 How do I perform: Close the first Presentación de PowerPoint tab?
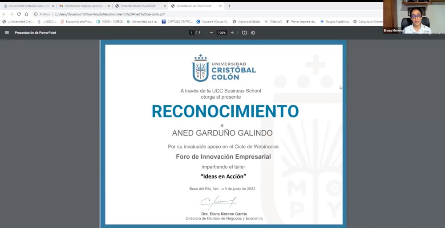click(165, 6)
